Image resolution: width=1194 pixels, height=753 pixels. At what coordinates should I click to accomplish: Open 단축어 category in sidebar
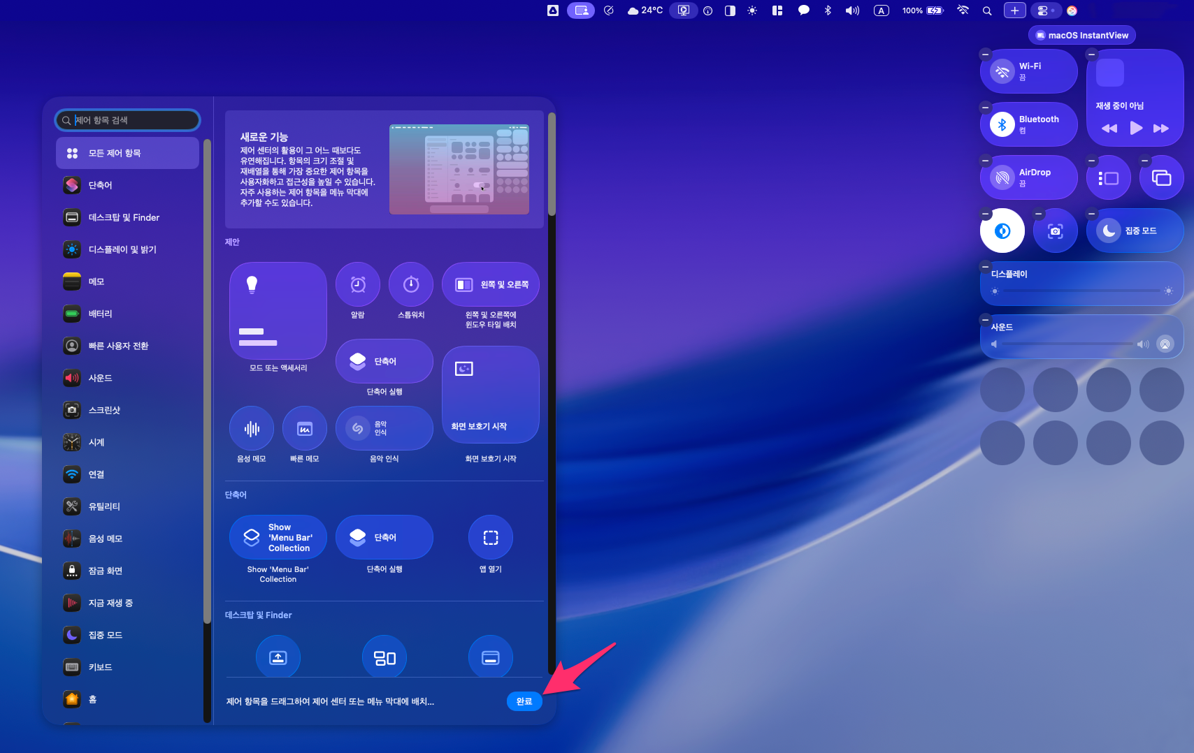click(127, 185)
